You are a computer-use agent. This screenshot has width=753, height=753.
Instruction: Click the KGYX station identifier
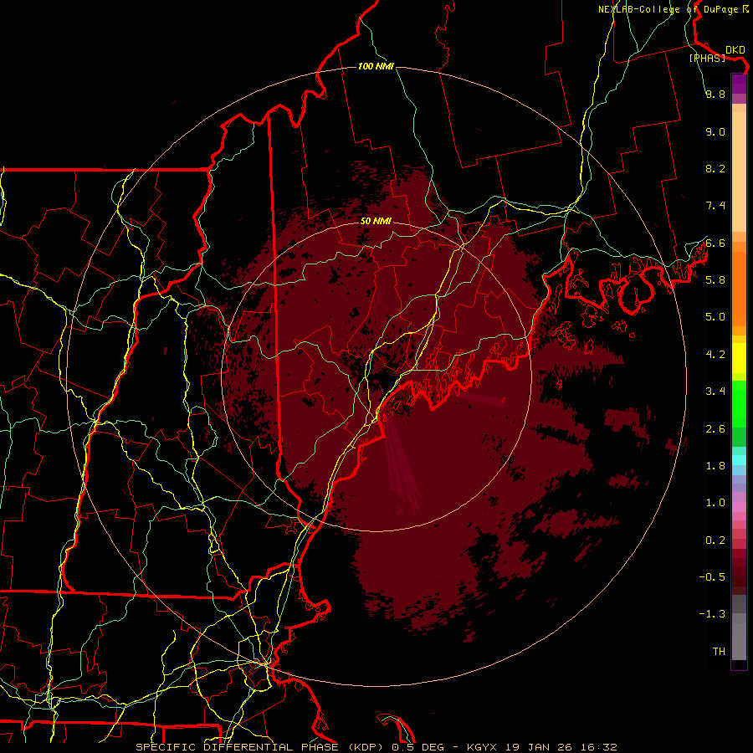pyautogui.click(x=482, y=747)
